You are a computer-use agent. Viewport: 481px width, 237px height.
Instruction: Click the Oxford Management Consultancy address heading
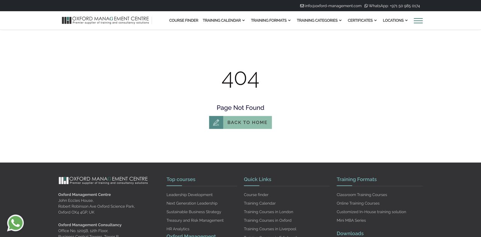(90, 225)
